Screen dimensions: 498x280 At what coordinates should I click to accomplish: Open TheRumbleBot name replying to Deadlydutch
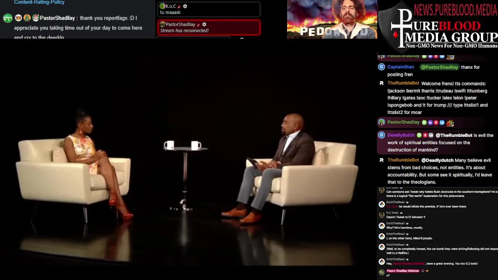coord(403,160)
